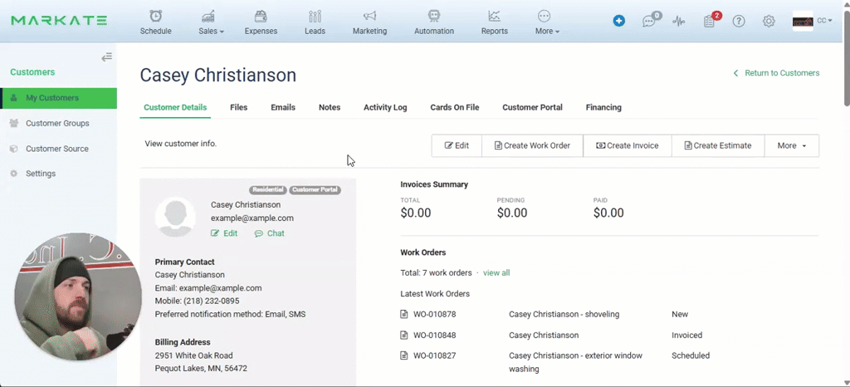Image resolution: width=850 pixels, height=387 pixels.
Task: Click the Customer Source cube icon
Action: [x=14, y=149]
